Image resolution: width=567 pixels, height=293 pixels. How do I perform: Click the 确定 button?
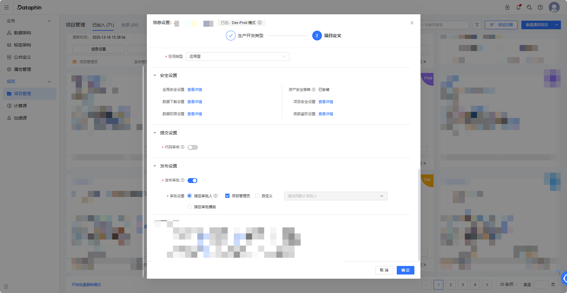click(405, 270)
